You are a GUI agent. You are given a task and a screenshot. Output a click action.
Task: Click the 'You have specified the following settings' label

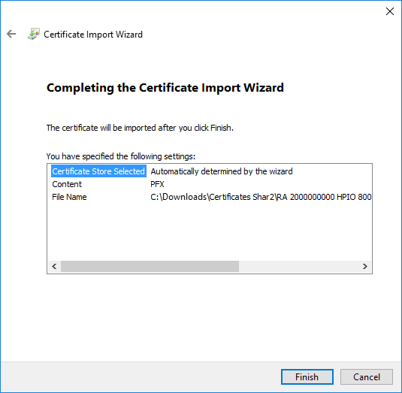(x=121, y=156)
